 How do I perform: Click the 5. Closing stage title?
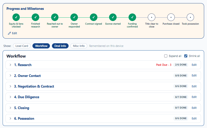(x=22, y=108)
